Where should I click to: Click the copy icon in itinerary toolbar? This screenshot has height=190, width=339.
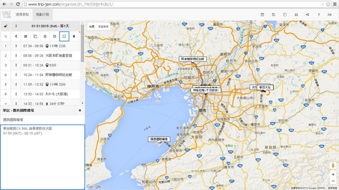35,36
